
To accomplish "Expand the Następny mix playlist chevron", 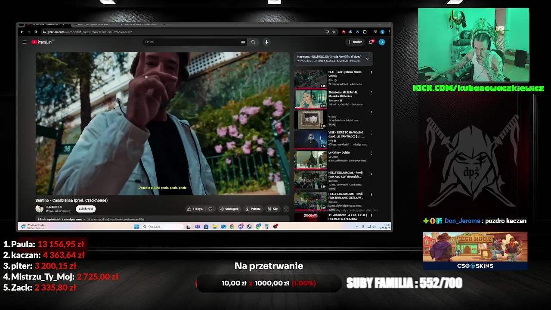I will click(x=367, y=59).
